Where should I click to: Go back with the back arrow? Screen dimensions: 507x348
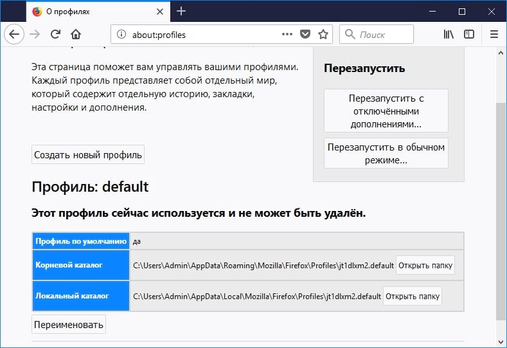click(x=14, y=34)
